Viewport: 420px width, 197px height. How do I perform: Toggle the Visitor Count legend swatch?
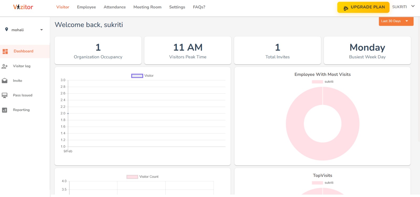[132, 177]
